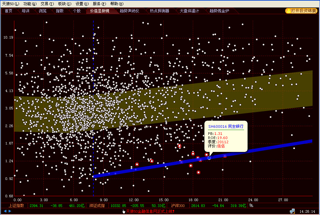The image size is (320, 215).
Task: Open the 板块 menu
Action: click(x=64, y=4)
